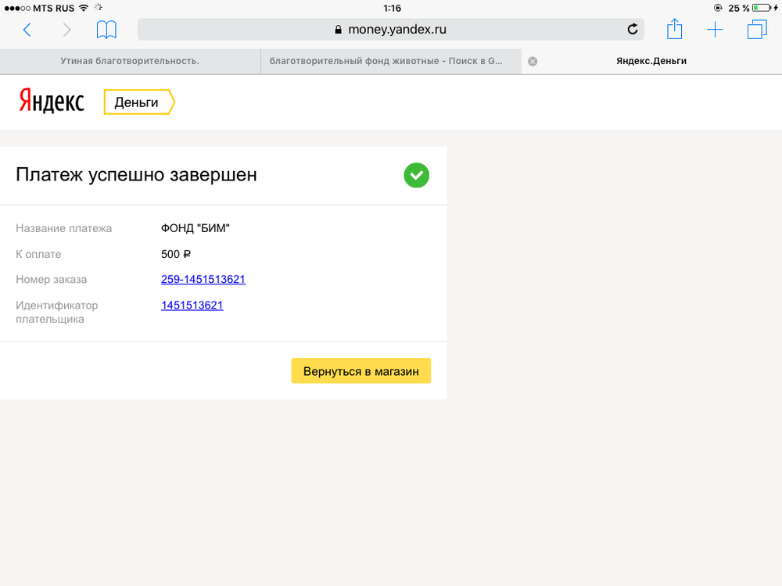Open order number link 259-1451513621
782x586 pixels.
203,279
